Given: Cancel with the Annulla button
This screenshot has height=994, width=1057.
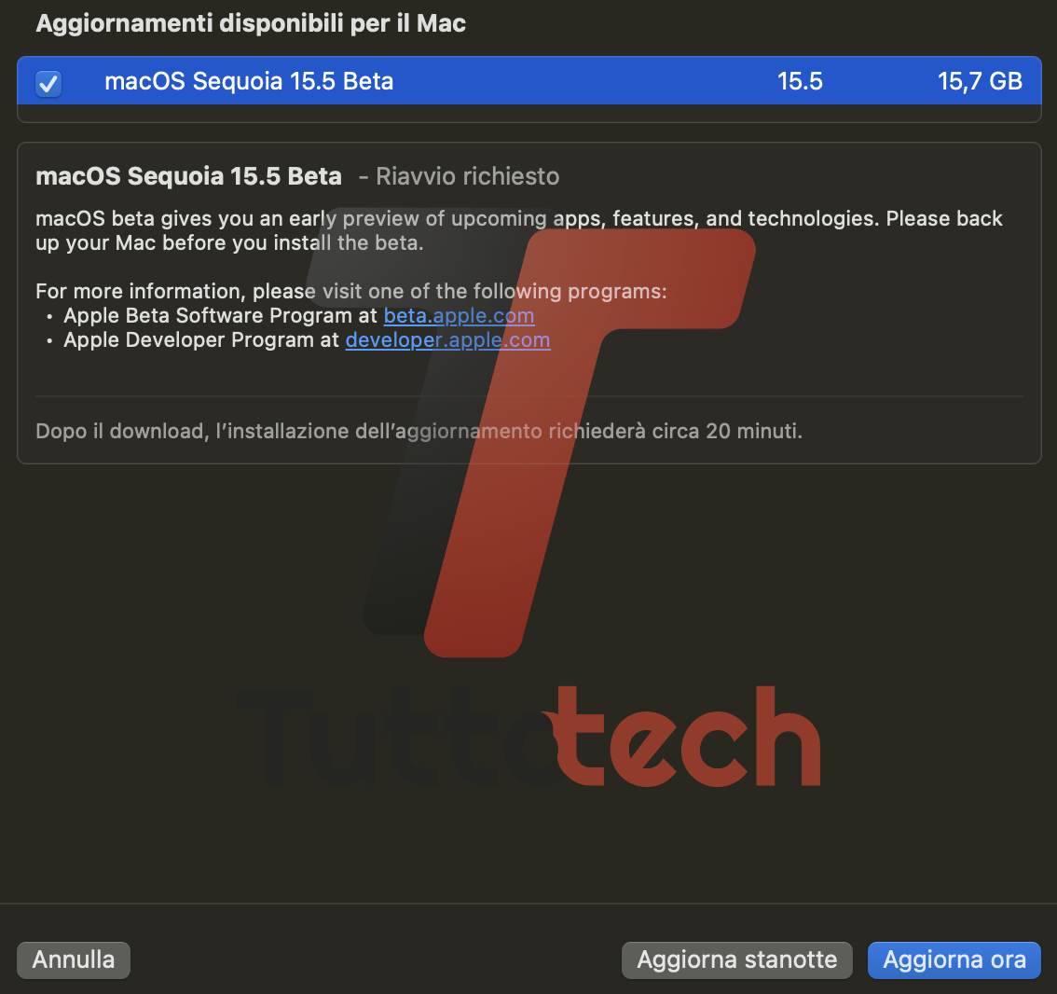Looking at the screenshot, I should pyautogui.click(x=74, y=959).
